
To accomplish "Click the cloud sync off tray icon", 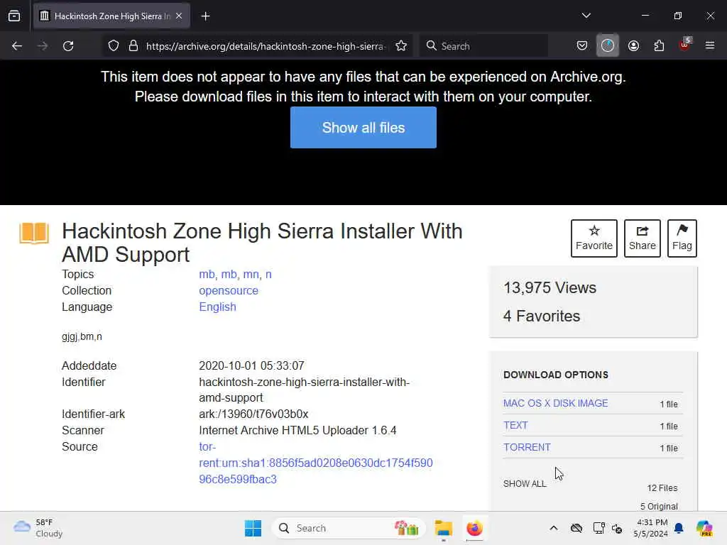I will 576,528.
